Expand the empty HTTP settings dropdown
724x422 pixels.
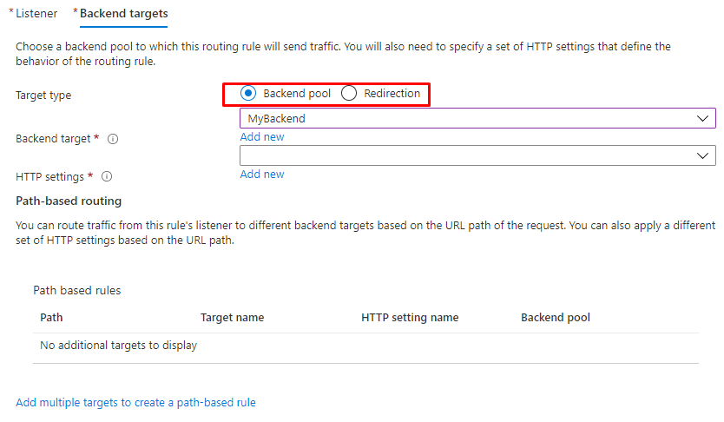pos(477,155)
